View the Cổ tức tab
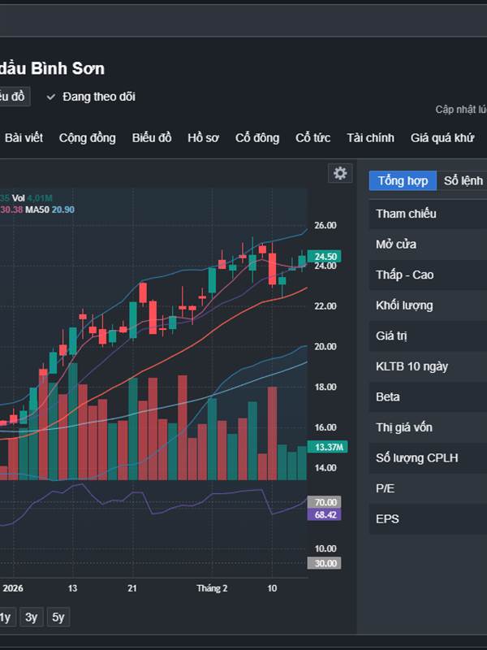This screenshot has height=650, width=487. point(312,137)
